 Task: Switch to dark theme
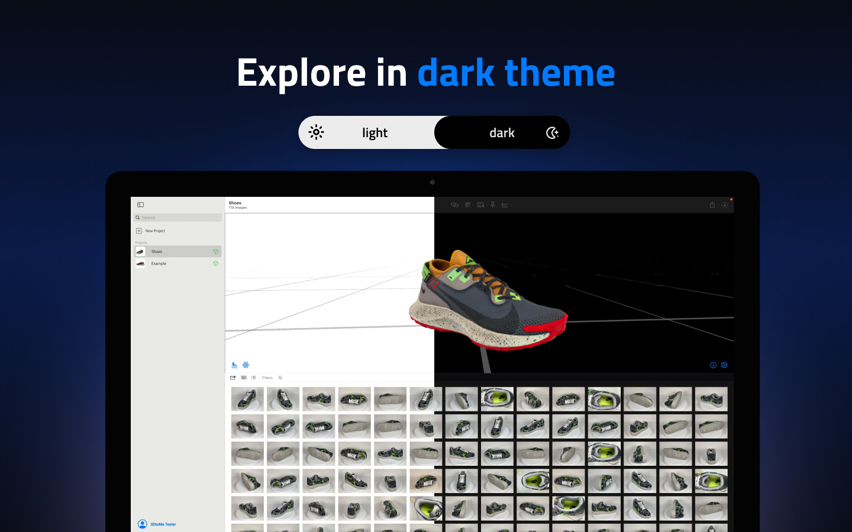pos(502,132)
